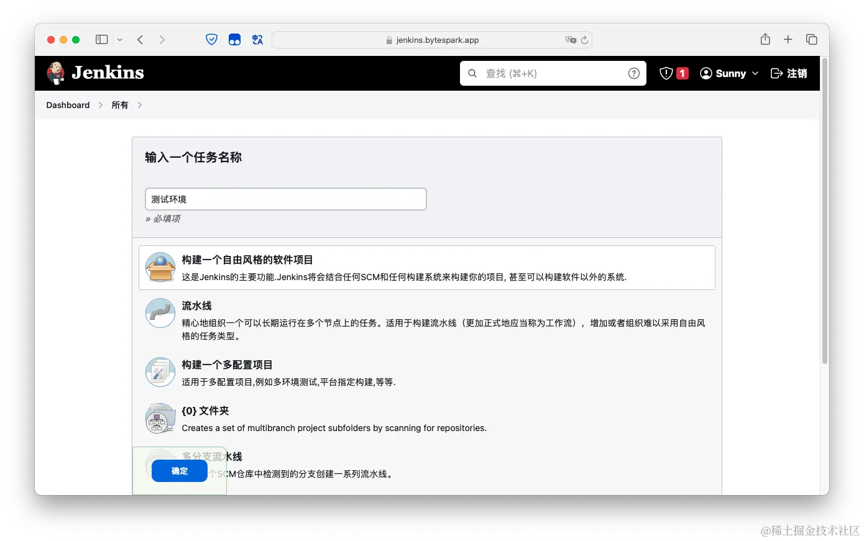Click the help question mark icon
Screen dimensions: 864x541
(634, 73)
